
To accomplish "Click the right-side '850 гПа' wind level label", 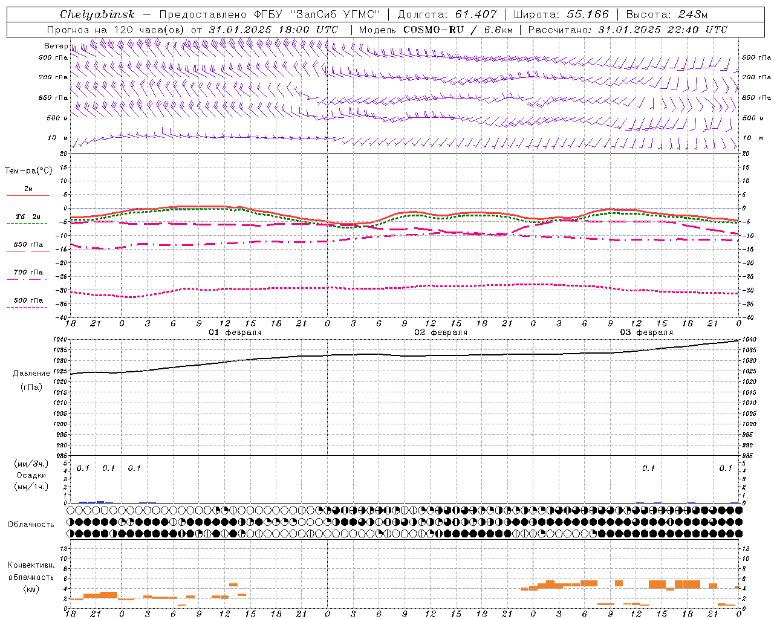I will pyautogui.click(x=756, y=97).
